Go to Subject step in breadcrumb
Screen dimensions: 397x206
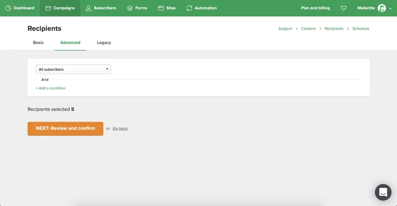(285, 28)
